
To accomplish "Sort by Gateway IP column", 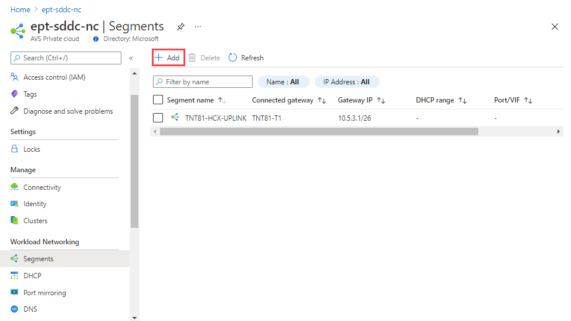I will [x=361, y=100].
